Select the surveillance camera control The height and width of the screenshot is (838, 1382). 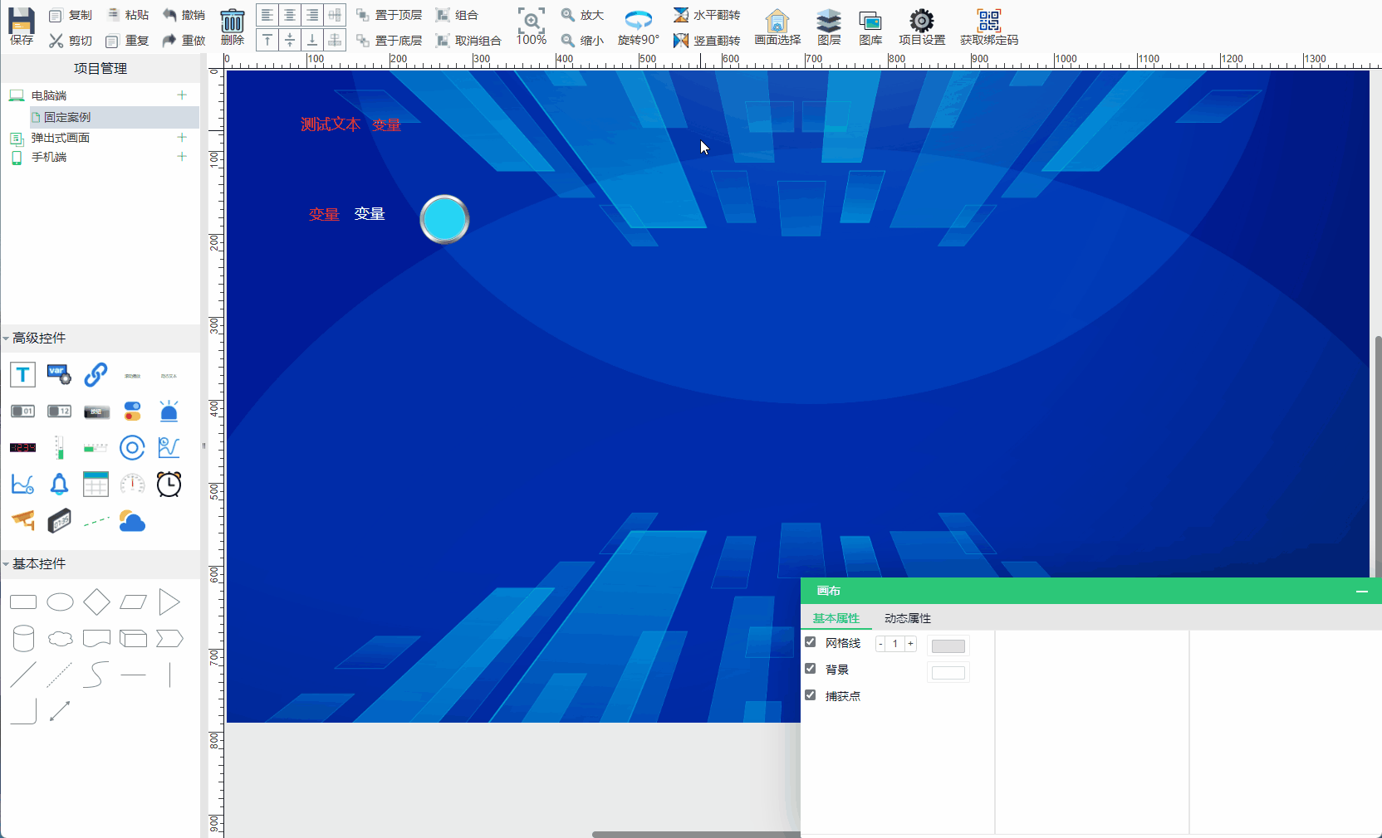point(22,521)
